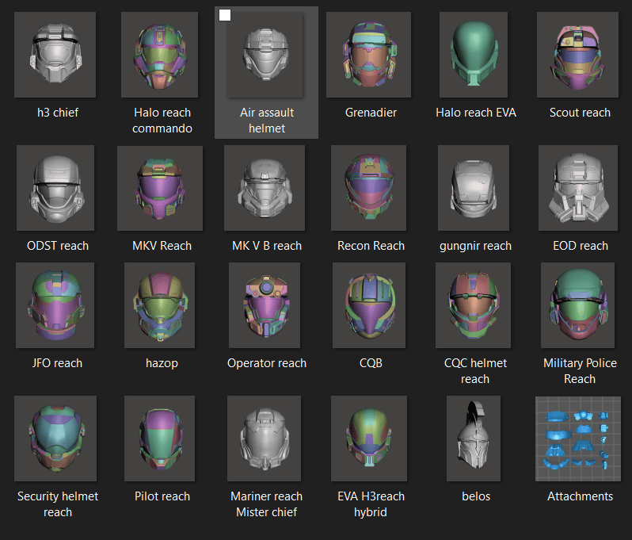Select the Air assault helmet thumbnail

265,55
